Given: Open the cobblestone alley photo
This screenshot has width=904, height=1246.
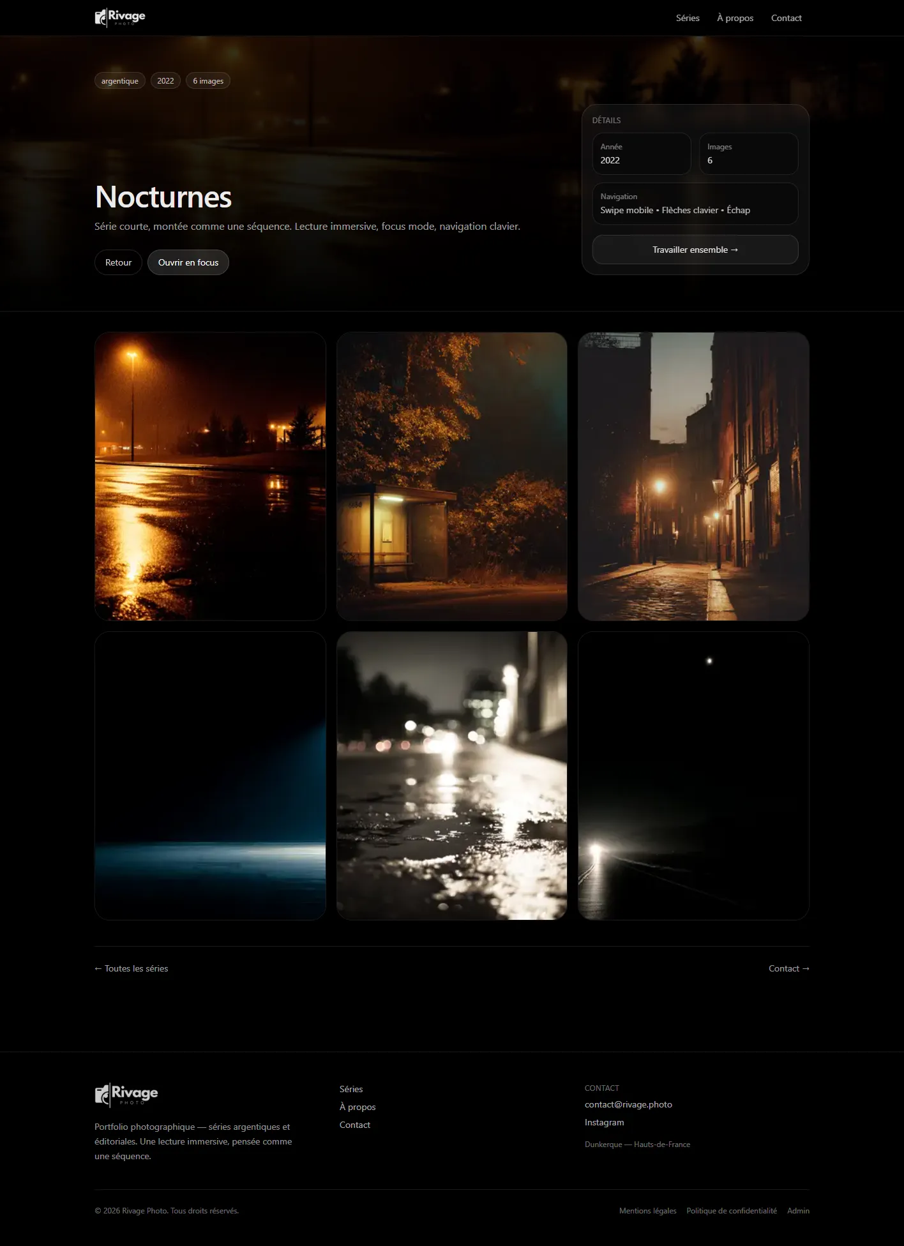Looking at the screenshot, I should coord(693,476).
